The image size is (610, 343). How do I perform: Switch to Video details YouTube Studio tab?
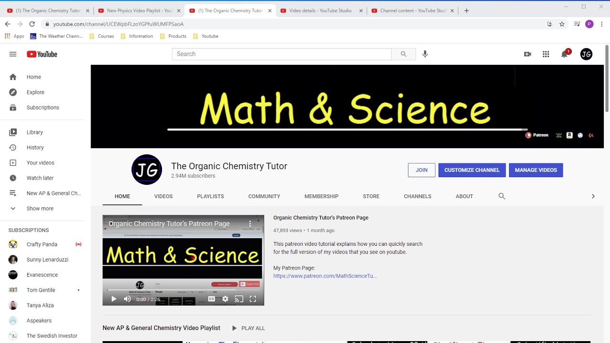[x=320, y=10]
